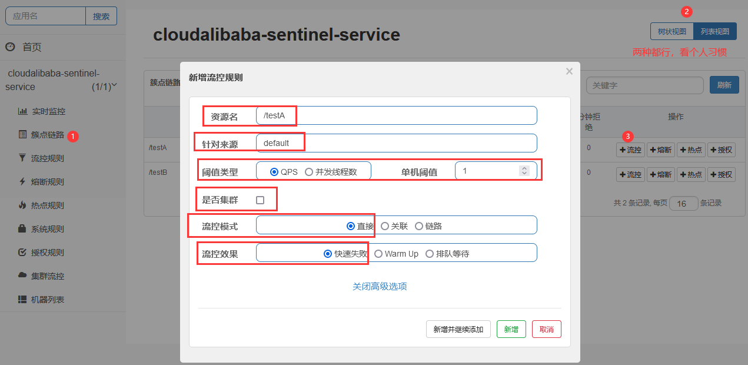Image resolution: width=748 pixels, height=365 pixels.
Task: Click 授权 button in /testA row
Action: click(721, 150)
